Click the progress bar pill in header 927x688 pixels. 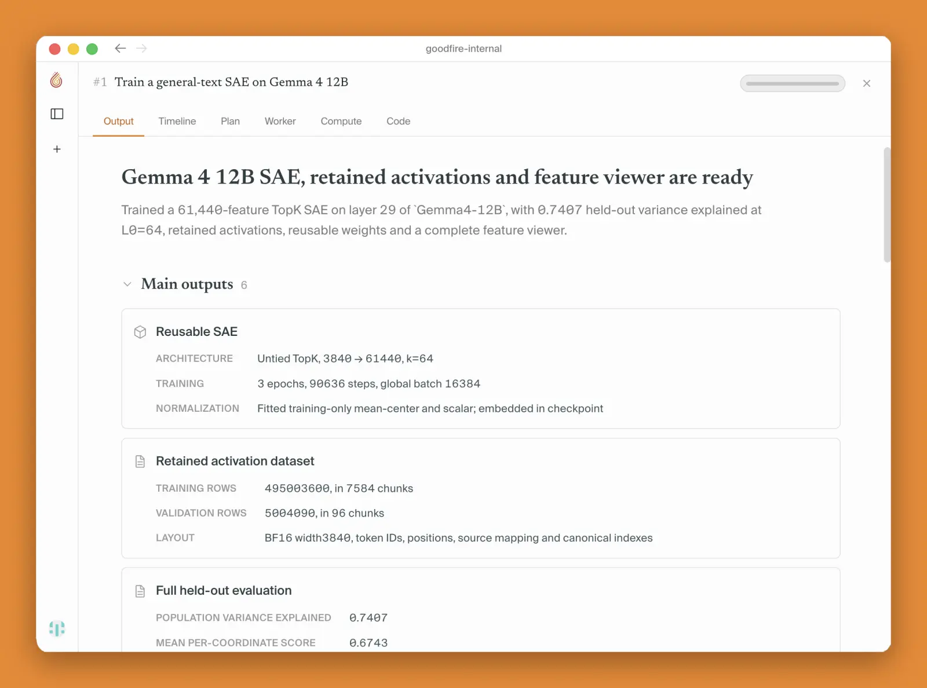click(x=793, y=83)
